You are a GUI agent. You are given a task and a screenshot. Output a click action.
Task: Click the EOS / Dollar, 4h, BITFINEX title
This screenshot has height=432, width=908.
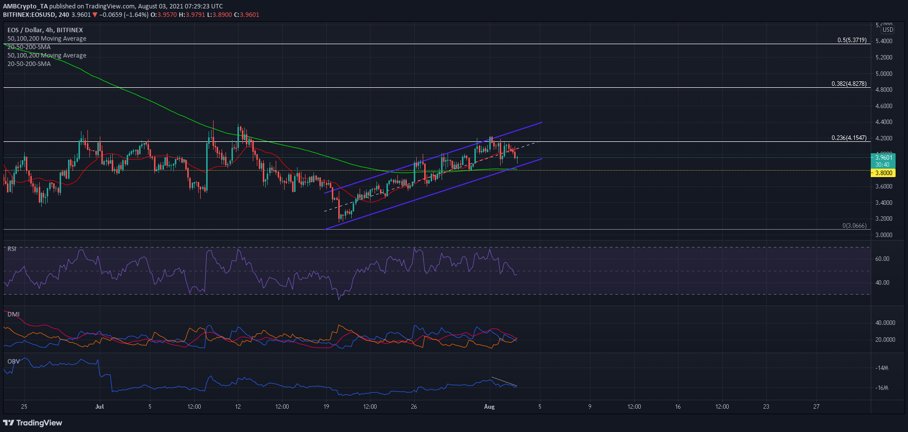[45, 30]
